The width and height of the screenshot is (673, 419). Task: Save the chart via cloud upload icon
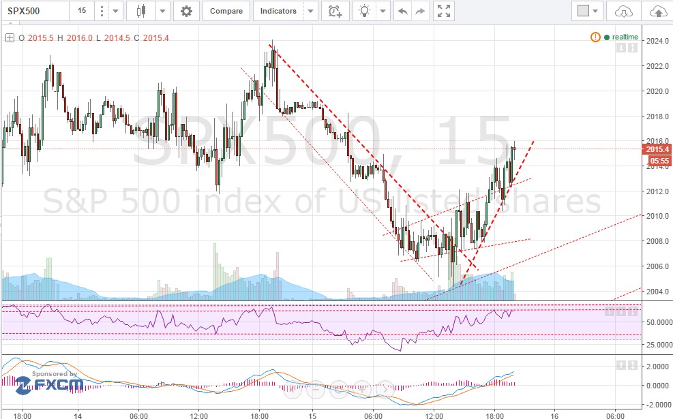tap(659, 11)
